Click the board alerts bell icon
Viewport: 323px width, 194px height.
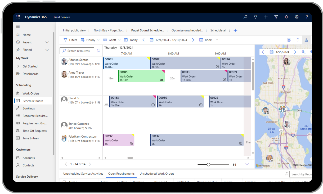(298, 40)
